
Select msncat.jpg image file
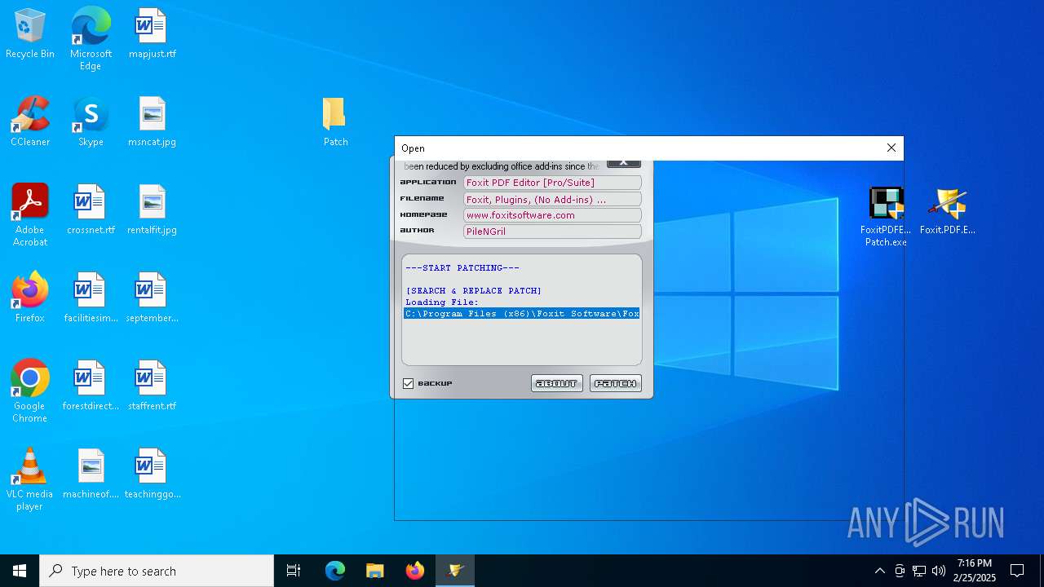click(x=152, y=121)
